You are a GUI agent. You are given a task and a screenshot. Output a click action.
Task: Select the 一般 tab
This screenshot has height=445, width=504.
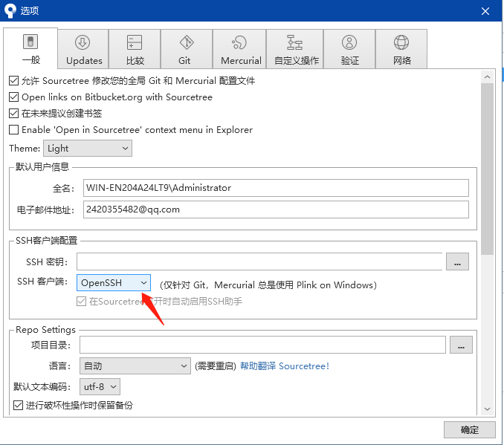[30, 48]
